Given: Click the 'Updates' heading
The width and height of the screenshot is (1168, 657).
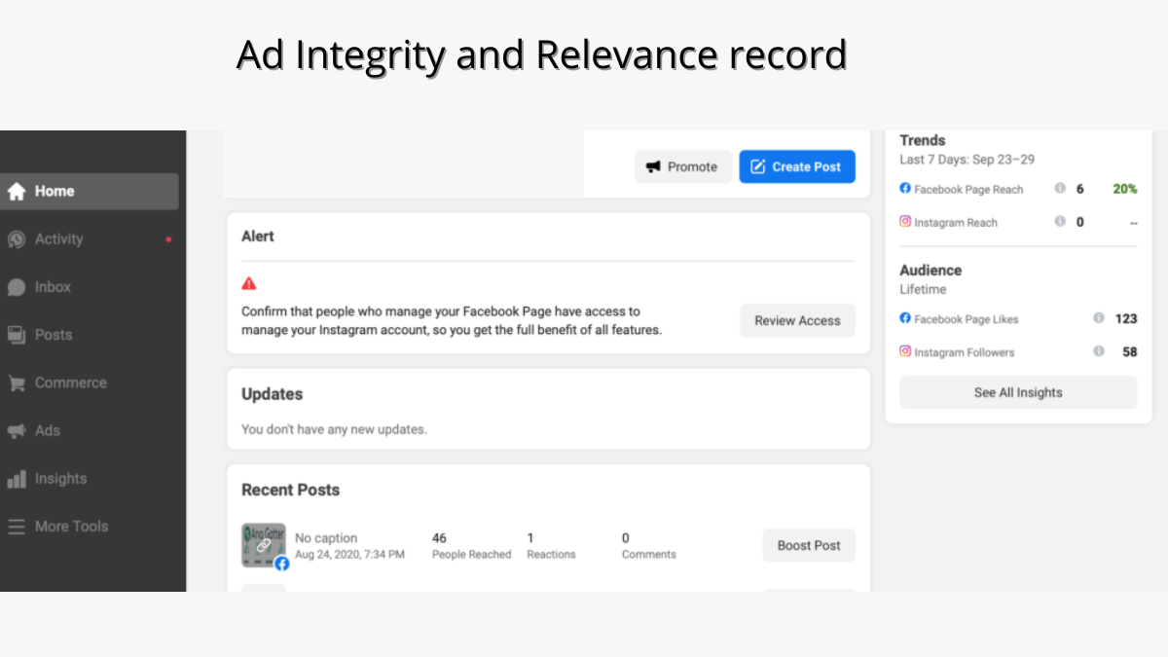Looking at the screenshot, I should coord(272,394).
